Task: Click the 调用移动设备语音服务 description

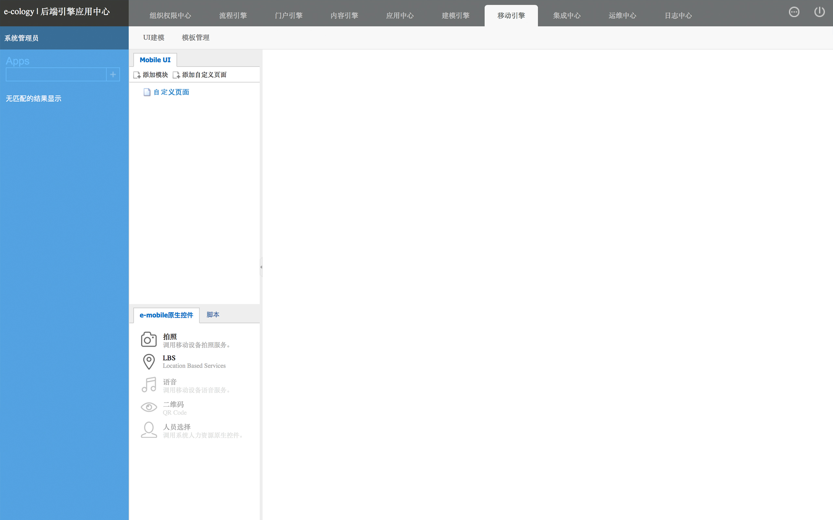Action: [x=197, y=390]
